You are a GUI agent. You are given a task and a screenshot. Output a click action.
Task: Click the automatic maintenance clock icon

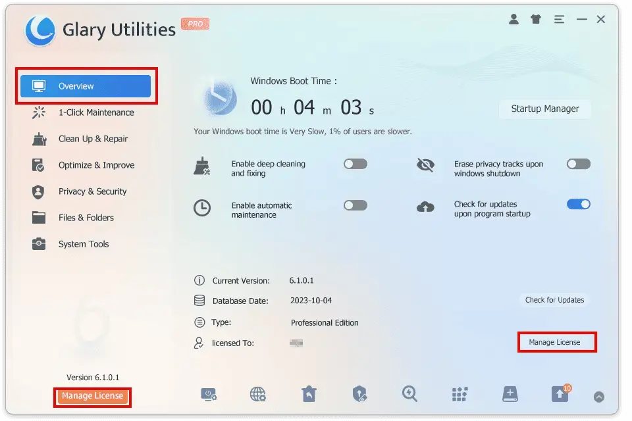coord(202,208)
